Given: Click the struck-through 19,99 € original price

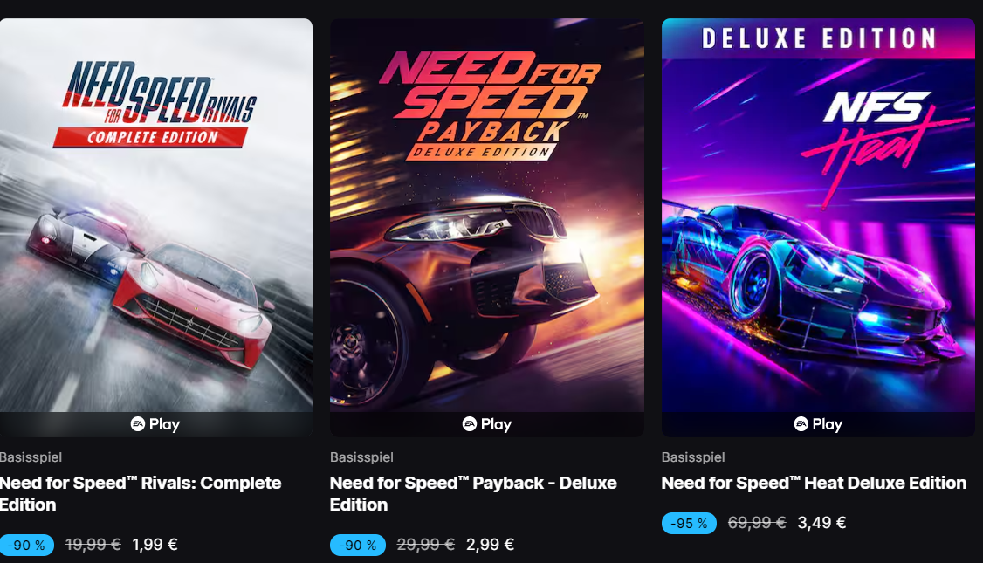Looking at the screenshot, I should pos(93,545).
